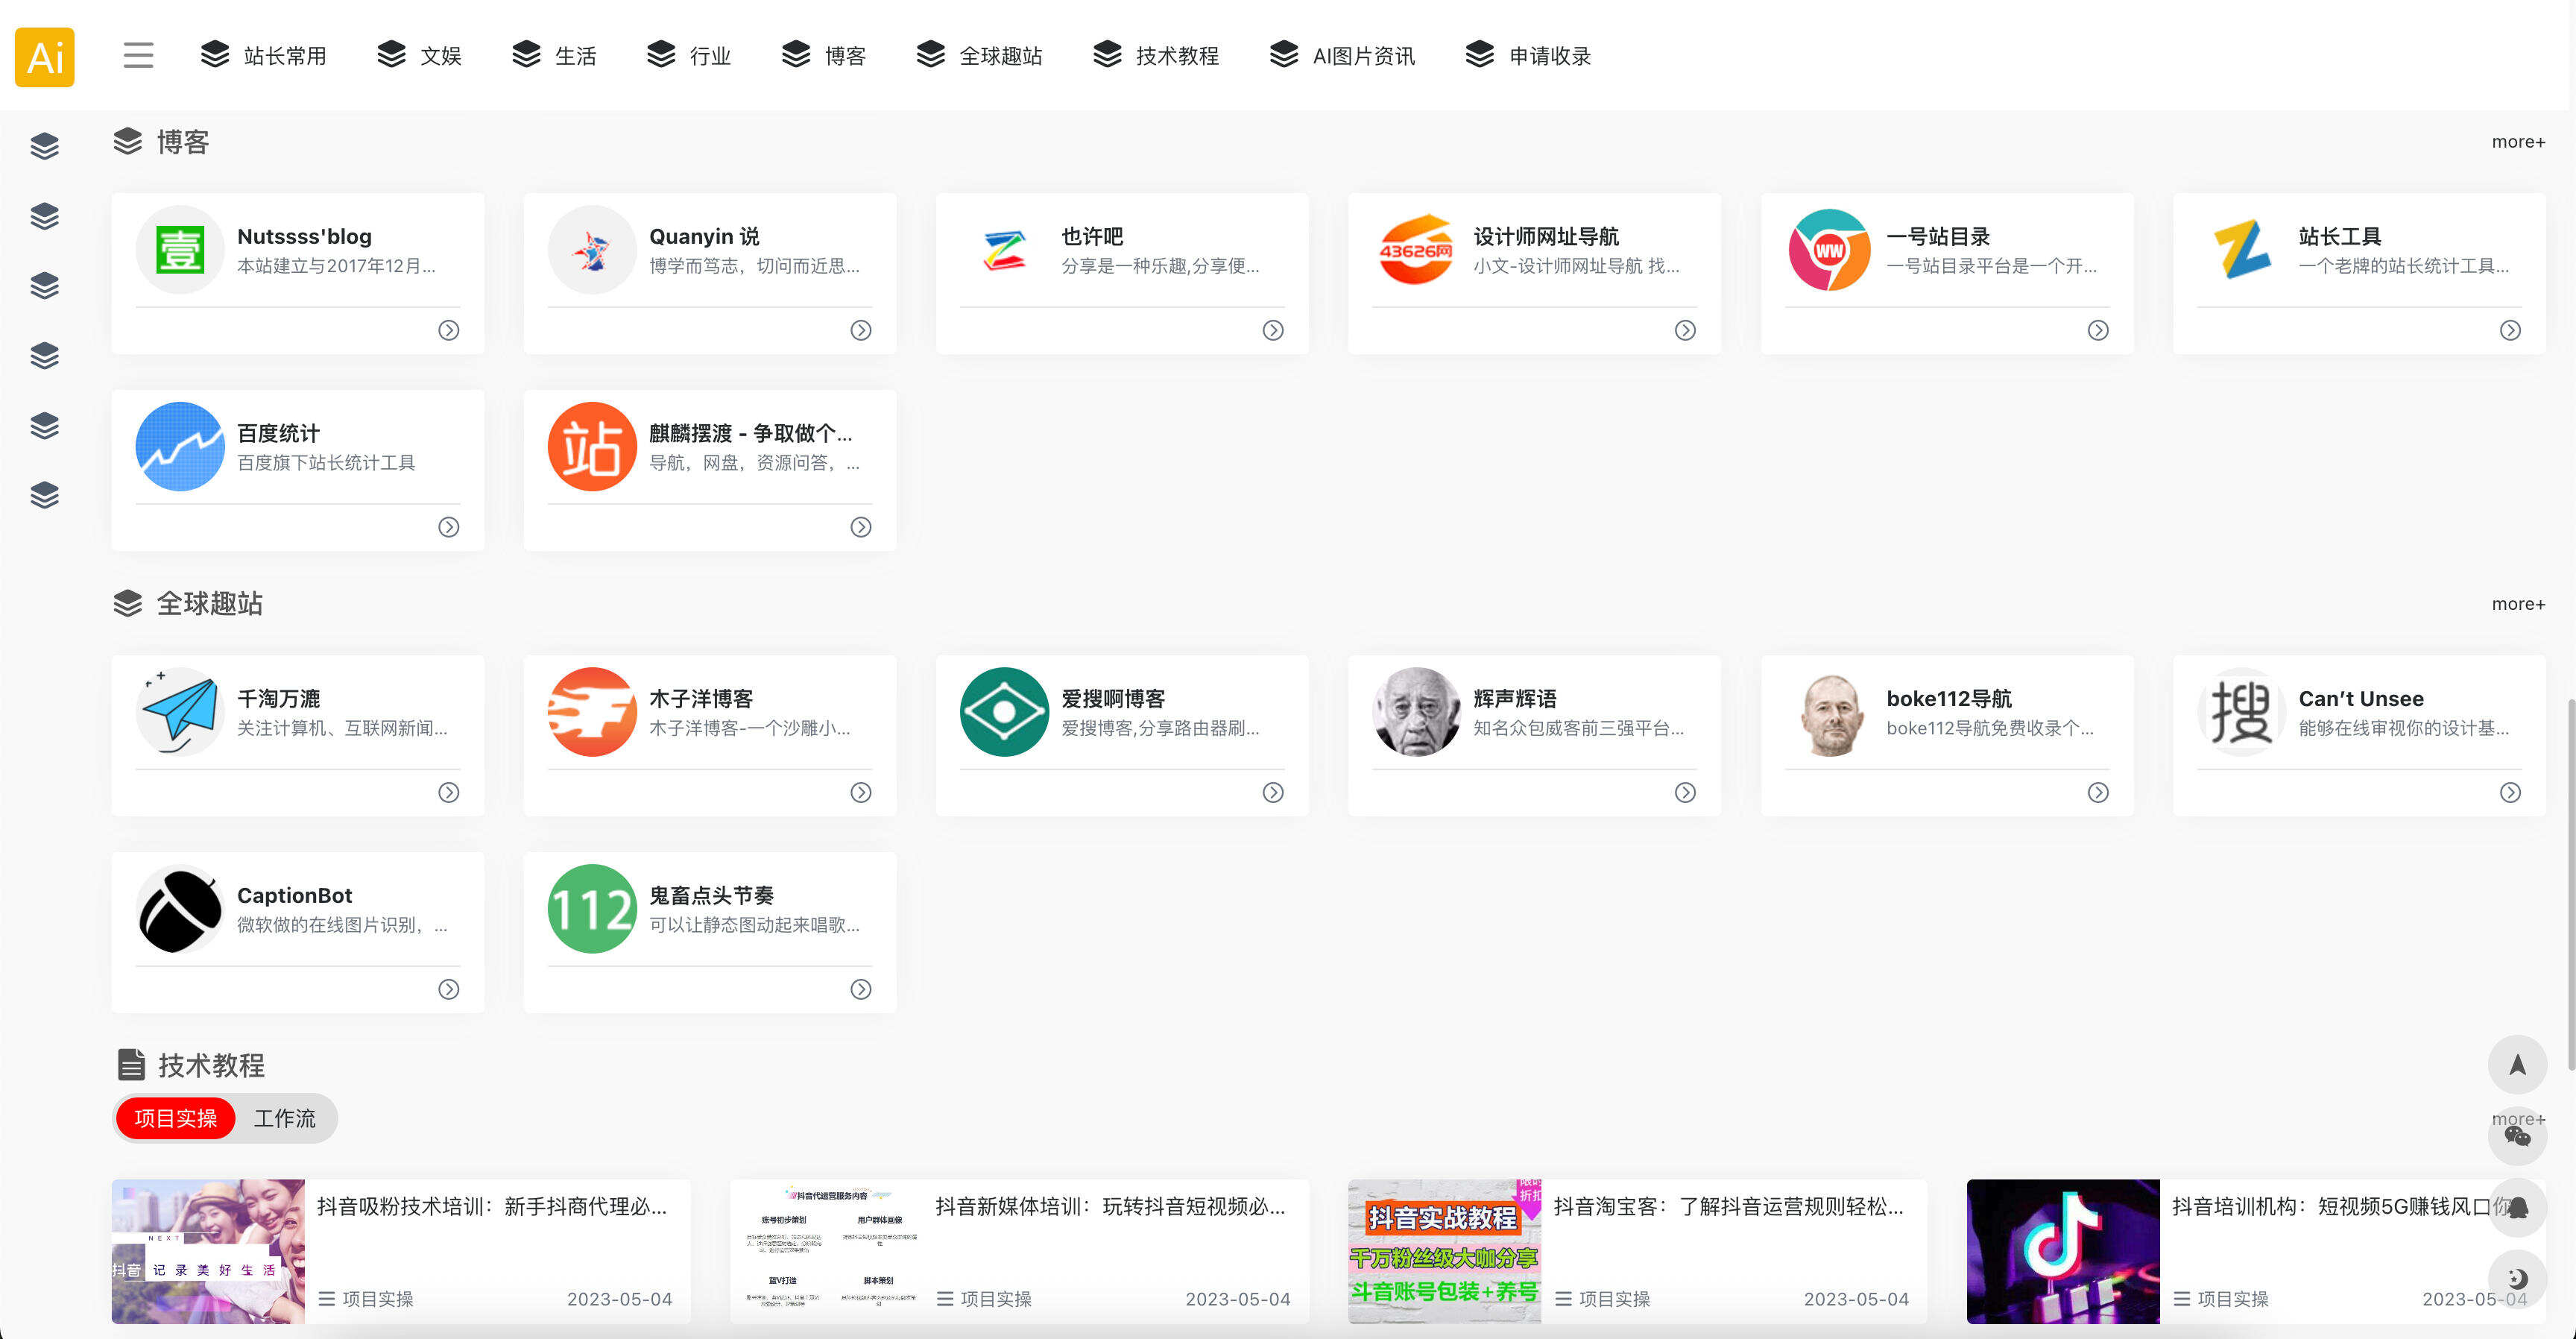Screen dimensions: 2576x1339
Task: Click the 鬼畜点头节奏 112 icon
Action: (592, 909)
